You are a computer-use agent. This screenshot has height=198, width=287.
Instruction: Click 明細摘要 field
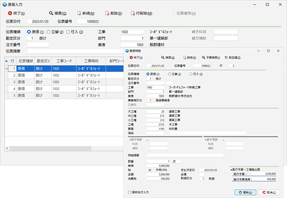[185, 155]
